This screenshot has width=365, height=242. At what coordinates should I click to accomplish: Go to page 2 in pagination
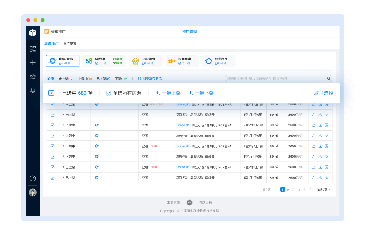288,190
